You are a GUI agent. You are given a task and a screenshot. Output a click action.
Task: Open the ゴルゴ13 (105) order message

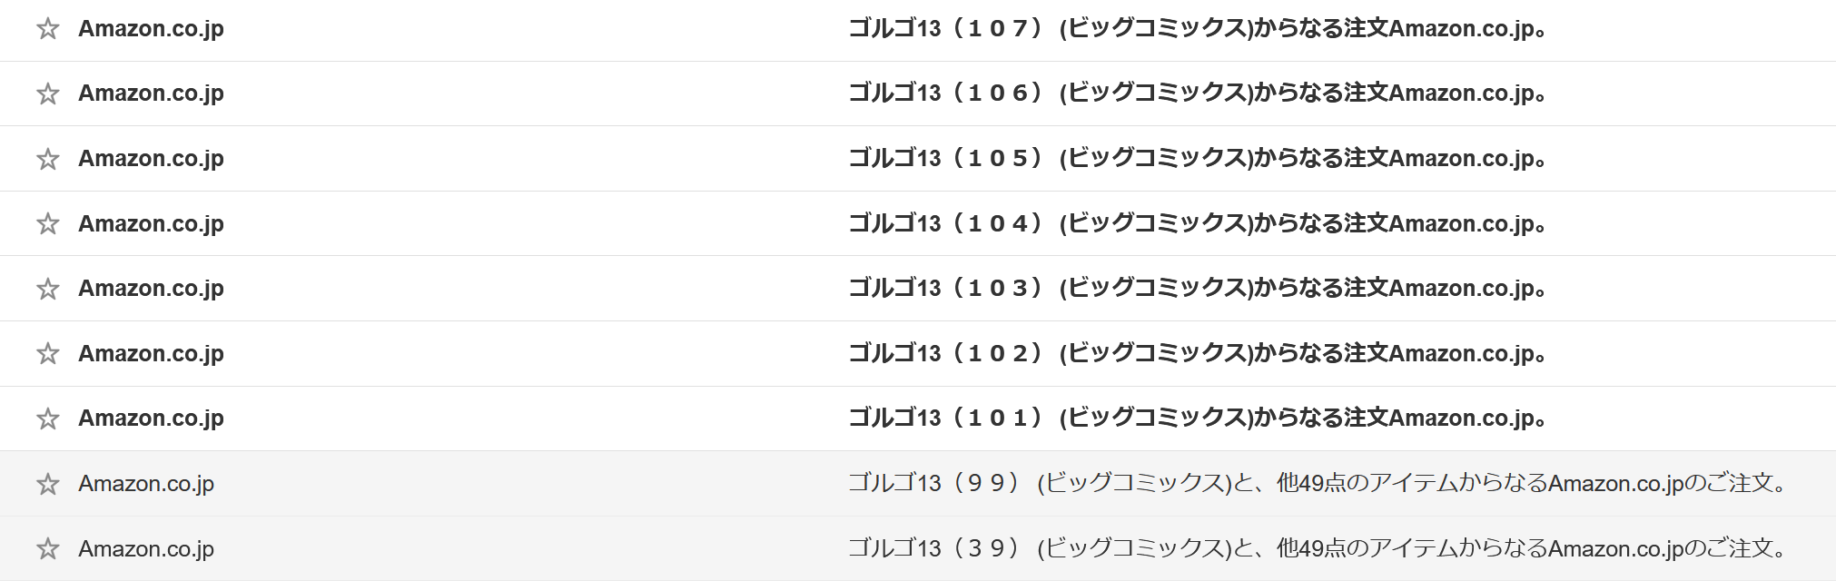1197,158
